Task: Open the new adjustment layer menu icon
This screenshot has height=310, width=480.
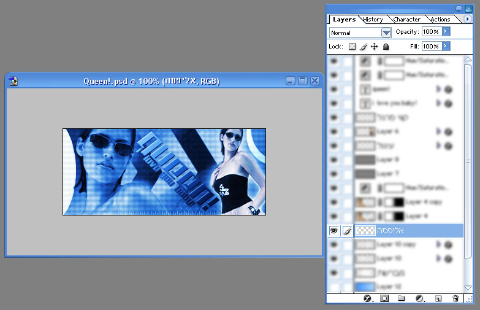Action: (420, 298)
